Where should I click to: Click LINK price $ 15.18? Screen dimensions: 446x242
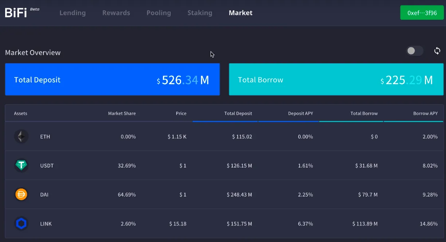click(x=178, y=224)
